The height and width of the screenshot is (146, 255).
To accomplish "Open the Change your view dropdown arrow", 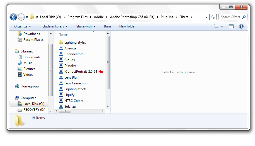I will [x=222, y=26].
